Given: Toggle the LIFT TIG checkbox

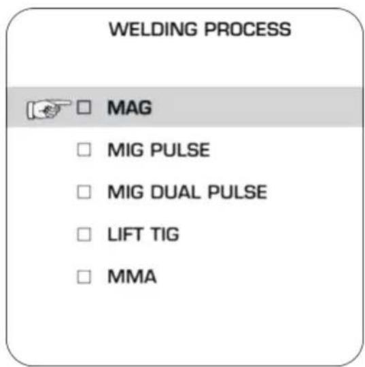Looking at the screenshot, I should click(x=84, y=234).
